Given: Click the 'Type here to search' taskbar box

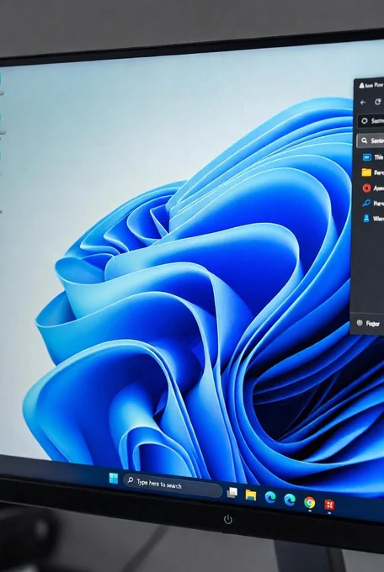Looking at the screenshot, I should (173, 485).
